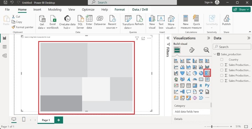Click the zoom in plus button
The height and width of the screenshot is (129, 252).
coord(231,127)
